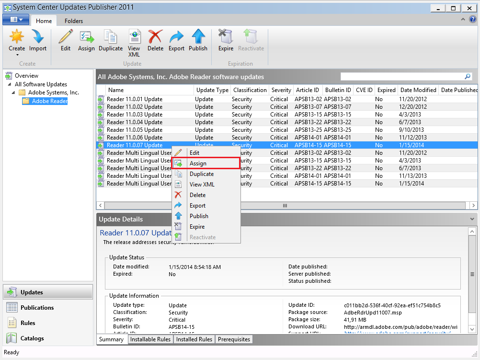Open the application menu dropdown

click(16, 20)
